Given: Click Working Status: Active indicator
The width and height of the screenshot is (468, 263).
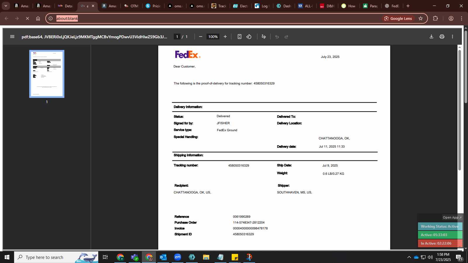Looking at the screenshot, I should 440,226.
